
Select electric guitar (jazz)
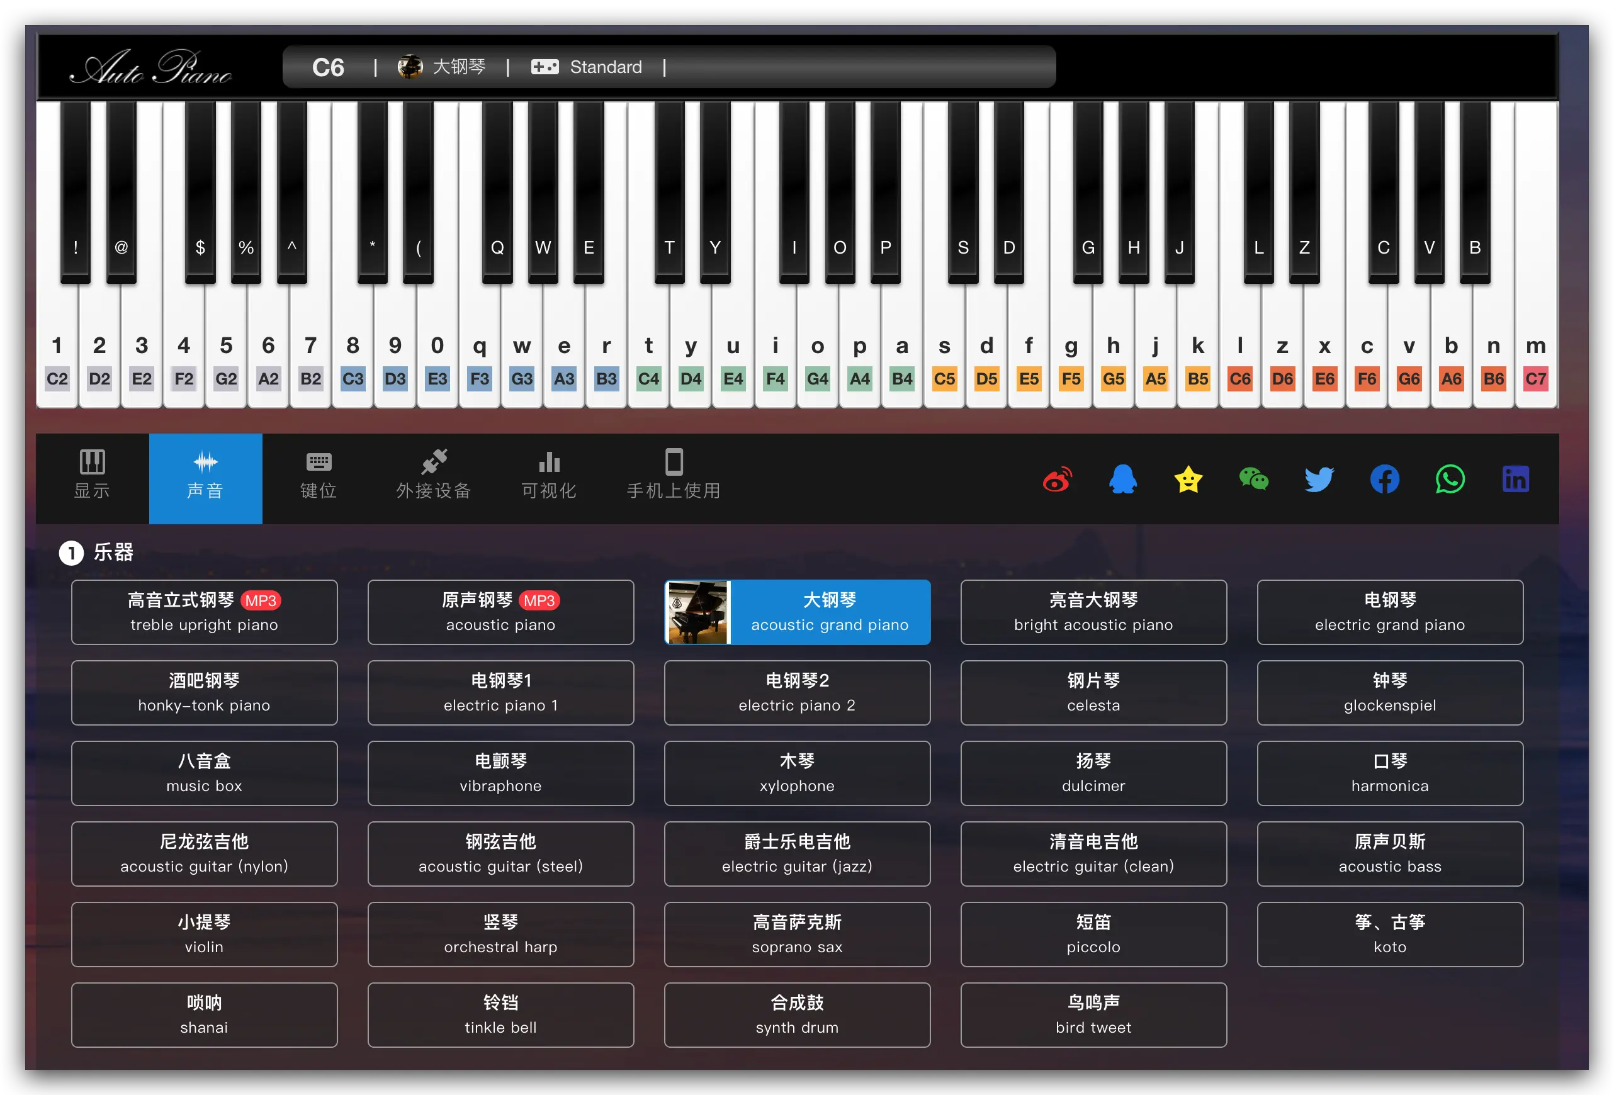(798, 853)
